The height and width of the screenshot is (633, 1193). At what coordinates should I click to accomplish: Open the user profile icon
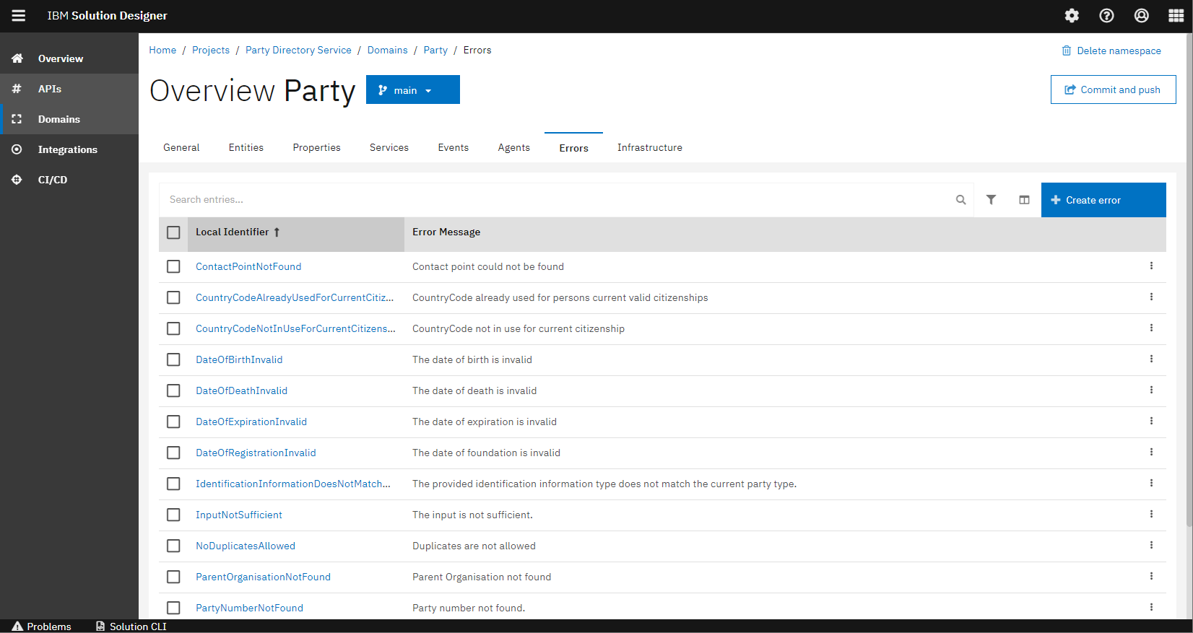click(x=1141, y=16)
